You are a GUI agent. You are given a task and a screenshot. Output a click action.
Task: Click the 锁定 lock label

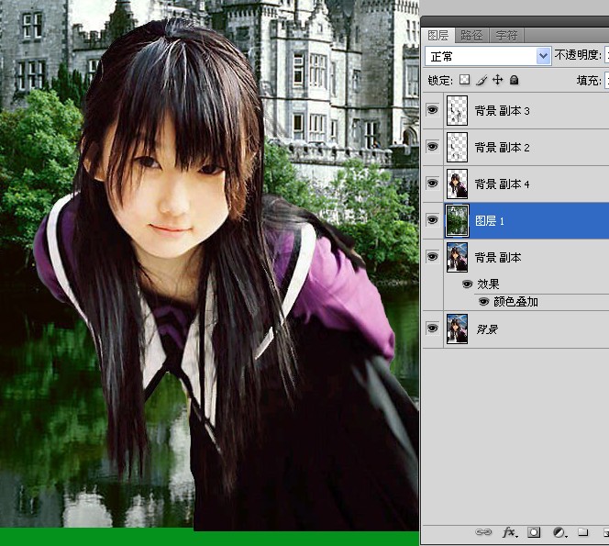click(x=440, y=81)
